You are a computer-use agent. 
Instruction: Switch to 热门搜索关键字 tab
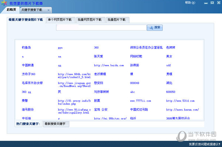(x=28, y=124)
